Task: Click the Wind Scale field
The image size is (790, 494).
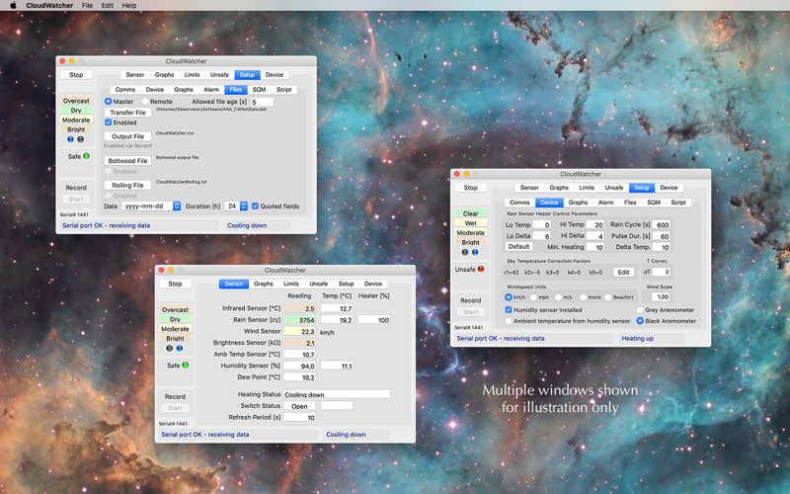Action: point(661,297)
